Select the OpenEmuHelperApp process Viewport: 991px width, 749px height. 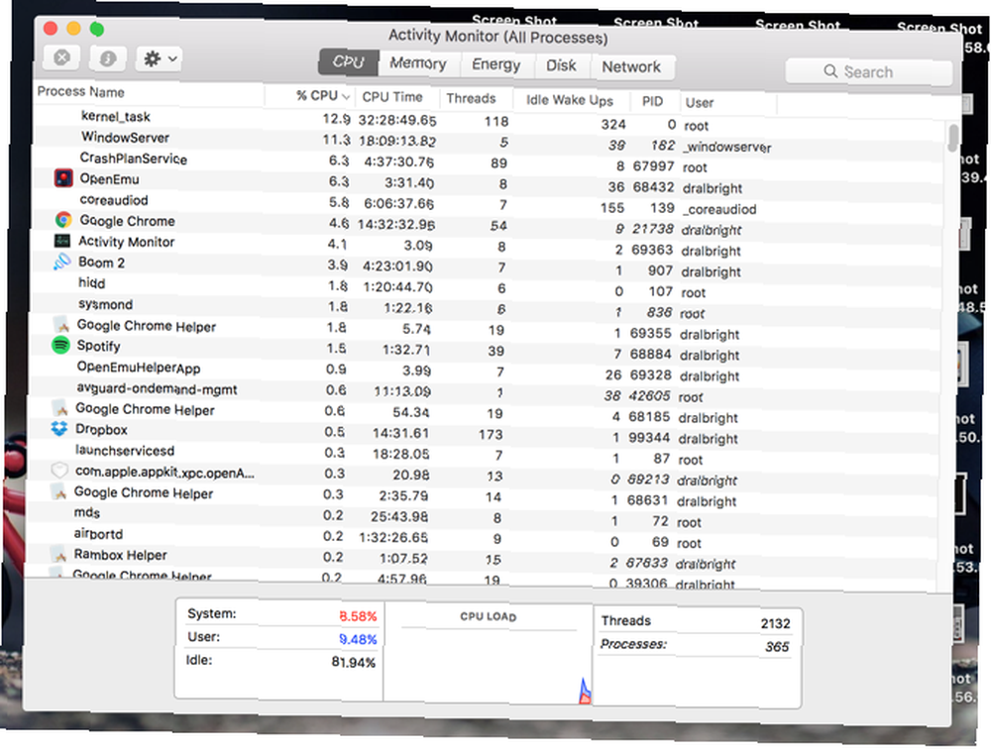486,372
